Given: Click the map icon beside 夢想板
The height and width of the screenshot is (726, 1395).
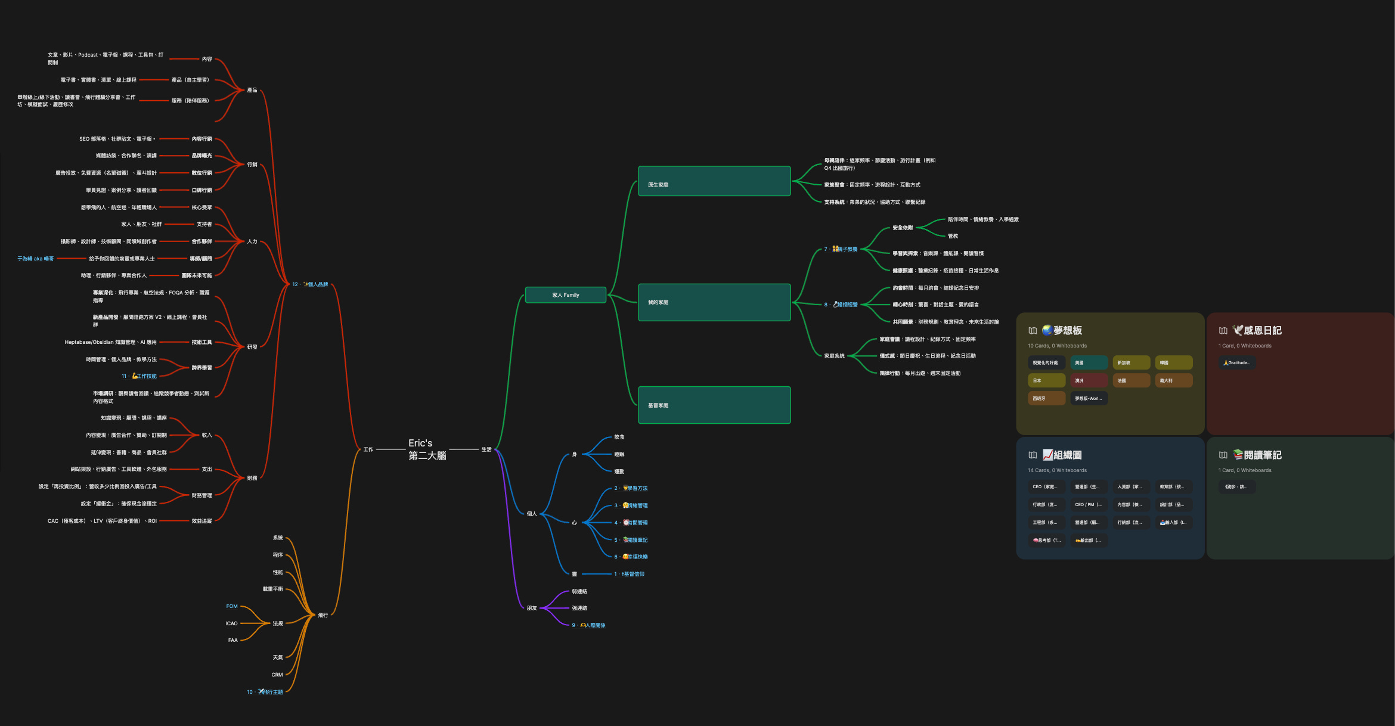Looking at the screenshot, I should (1033, 331).
